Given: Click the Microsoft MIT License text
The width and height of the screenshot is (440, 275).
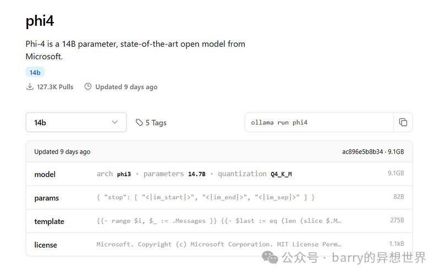Looking at the screenshot, I should 219,244.
